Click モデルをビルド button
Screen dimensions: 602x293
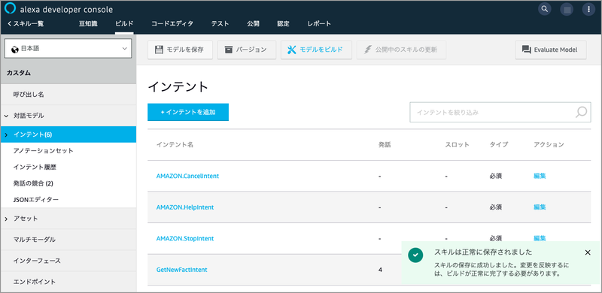click(316, 50)
